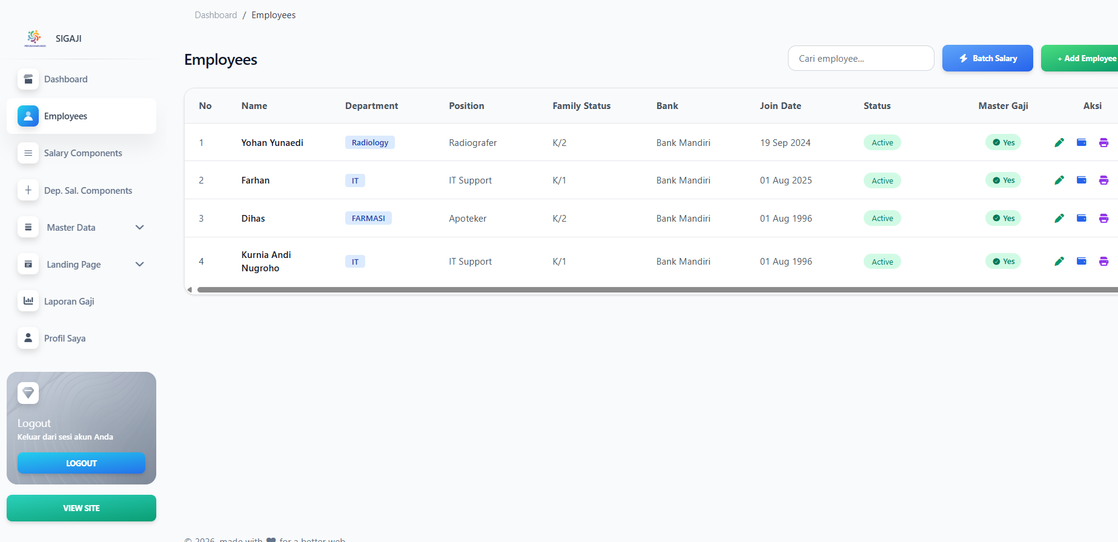The width and height of the screenshot is (1118, 542).
Task: Expand the Master Data menu chevron
Action: tap(140, 228)
